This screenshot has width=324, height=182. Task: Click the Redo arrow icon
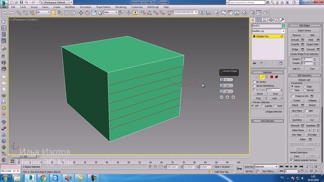[11, 13]
